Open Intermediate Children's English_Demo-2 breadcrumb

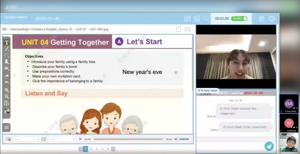pyautogui.click(x=41, y=29)
